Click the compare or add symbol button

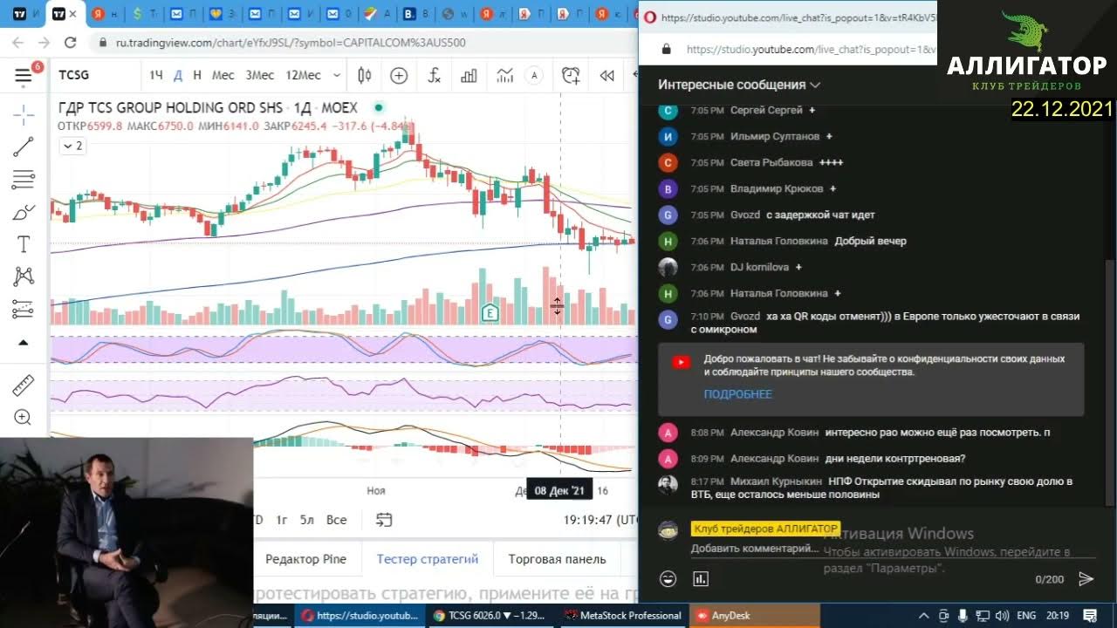pos(399,76)
